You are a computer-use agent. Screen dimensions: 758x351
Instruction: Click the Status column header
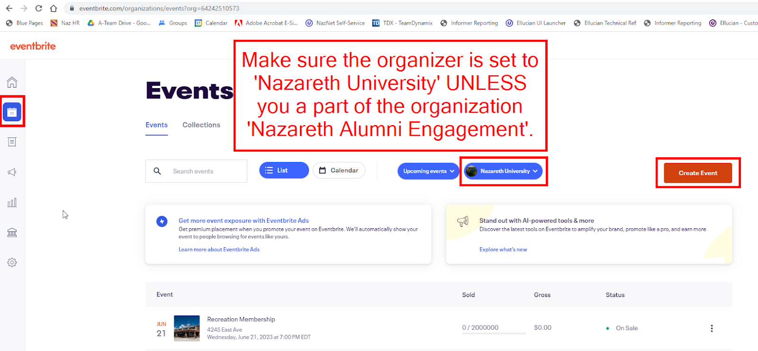(615, 295)
